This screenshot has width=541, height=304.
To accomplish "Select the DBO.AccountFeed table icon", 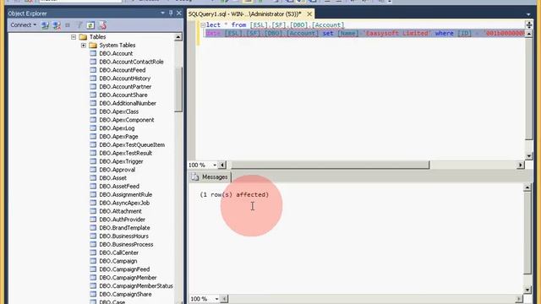I will pos(93,70).
